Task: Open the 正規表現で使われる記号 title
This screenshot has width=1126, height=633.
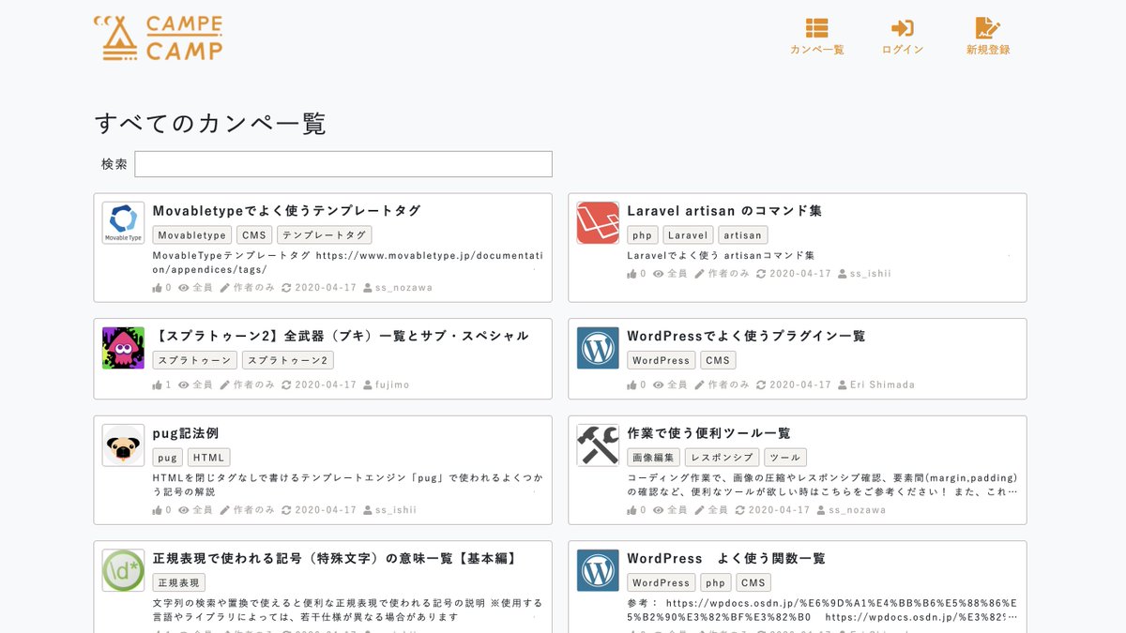Action: point(335,558)
